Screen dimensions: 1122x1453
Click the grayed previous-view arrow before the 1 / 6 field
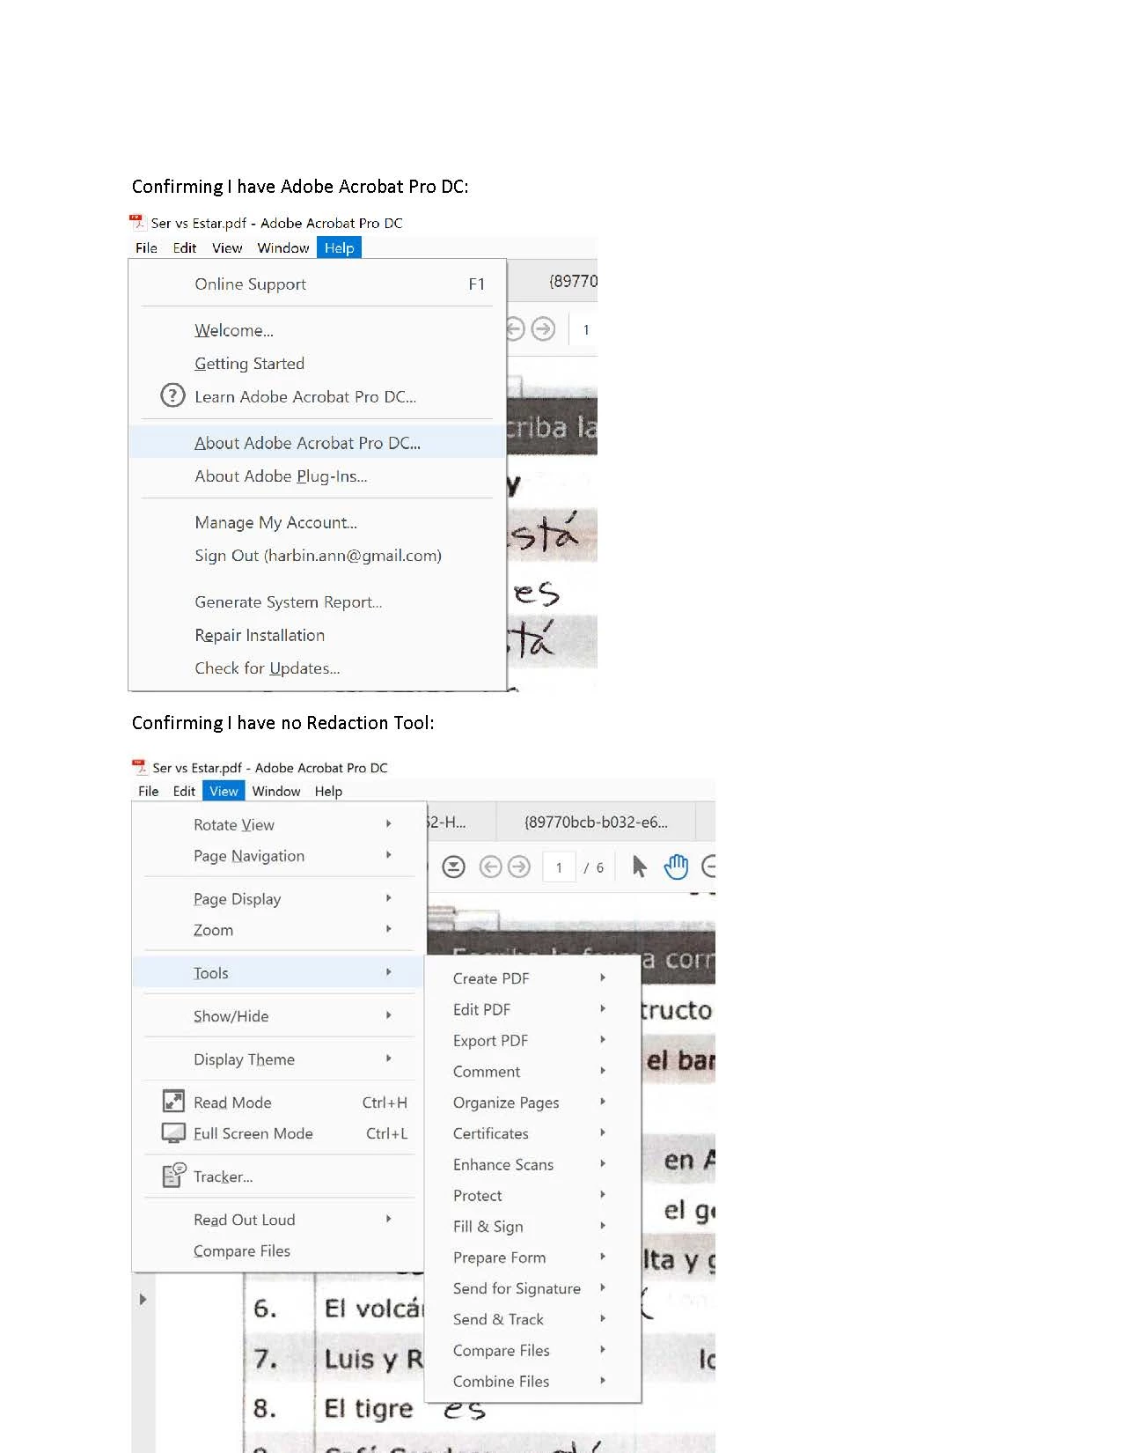coord(491,867)
